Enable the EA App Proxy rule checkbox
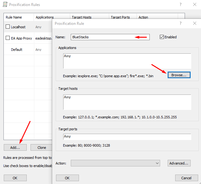Viewport: 201px width, 184px height. (8, 38)
